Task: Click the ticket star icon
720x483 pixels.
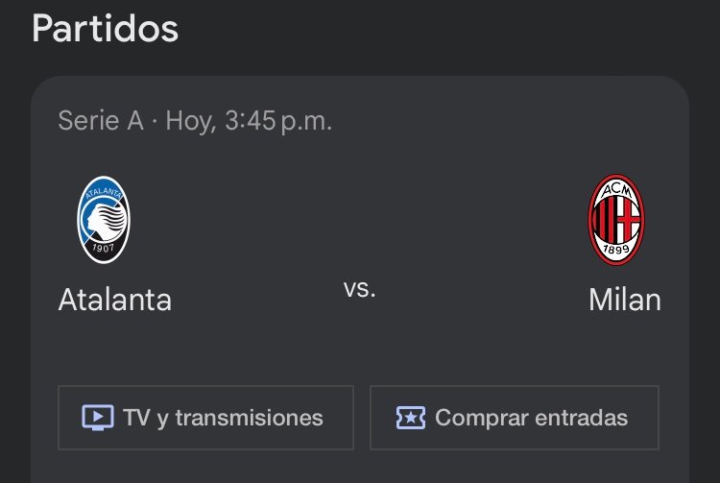Action: (x=410, y=418)
